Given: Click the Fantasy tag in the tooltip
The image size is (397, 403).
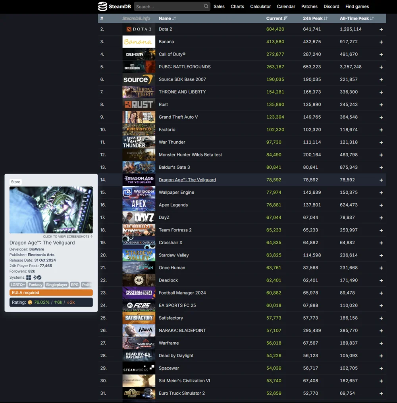Looking at the screenshot, I should click(35, 285).
